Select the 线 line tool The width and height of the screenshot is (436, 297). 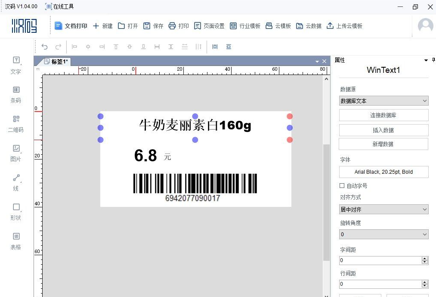(x=16, y=182)
